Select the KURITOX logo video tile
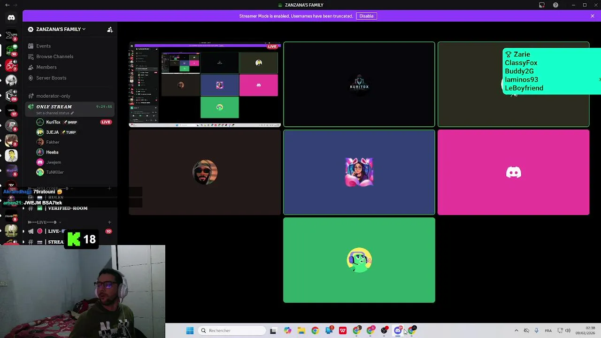The width and height of the screenshot is (601, 338). coord(359,84)
